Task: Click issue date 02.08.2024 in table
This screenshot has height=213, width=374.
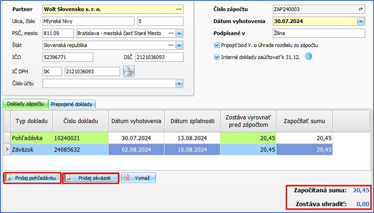Action: [136, 150]
